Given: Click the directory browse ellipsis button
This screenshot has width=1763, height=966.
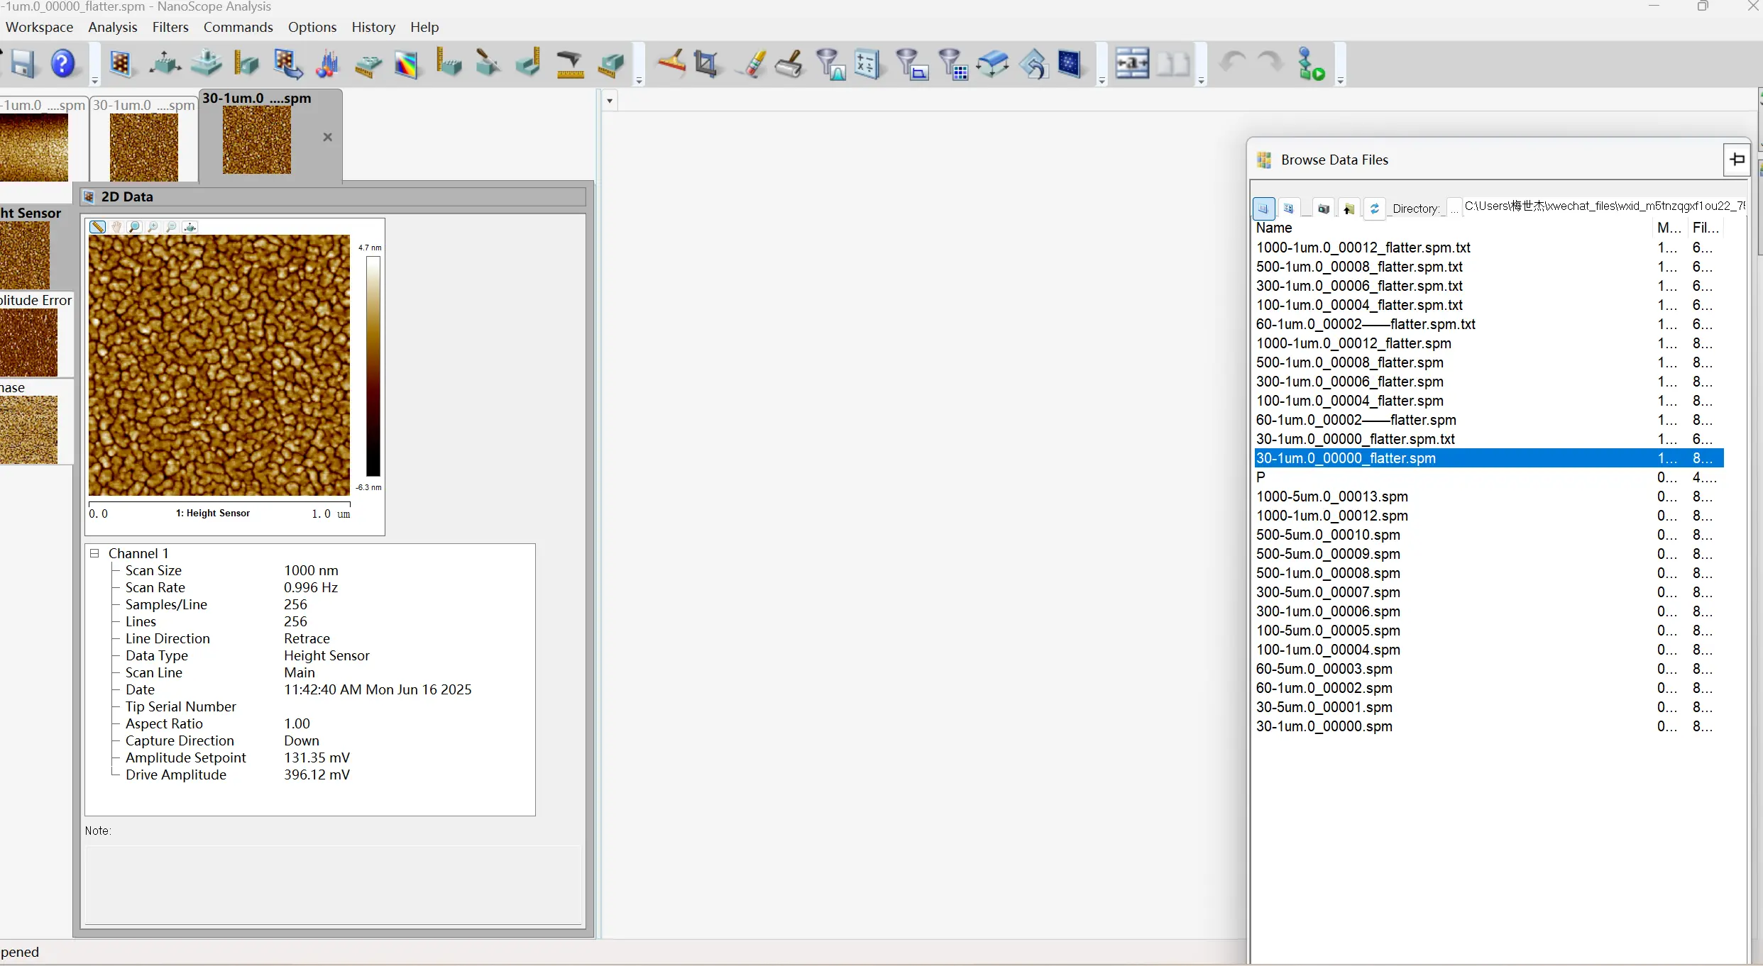Looking at the screenshot, I should (x=1454, y=209).
